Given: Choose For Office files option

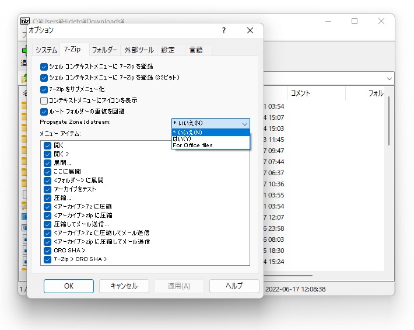Looking at the screenshot, I should coord(210,145).
